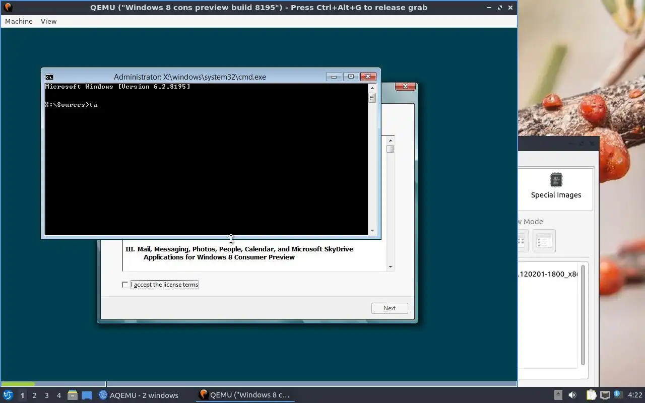Select the list view mode icon in AQEMU
Screen dimensions: 645x403
[x=544, y=241]
